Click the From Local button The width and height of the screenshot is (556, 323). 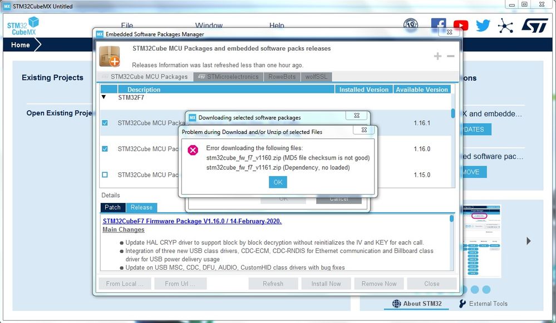tap(125, 284)
